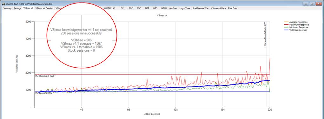Click the 'VSImax v4.1 threshold = 1906' text
This screenshot has height=119, width=324.
[82, 47]
